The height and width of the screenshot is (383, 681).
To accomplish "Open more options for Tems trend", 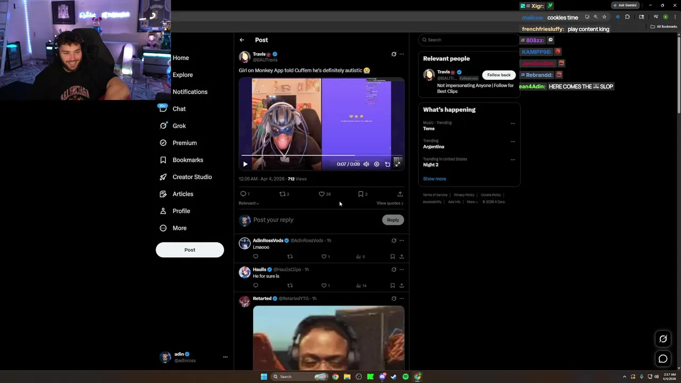I will pos(513,123).
